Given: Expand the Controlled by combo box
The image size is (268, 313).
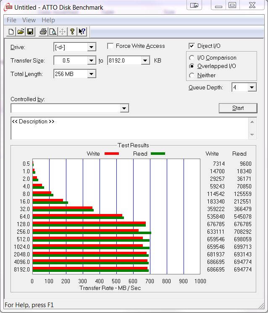Looking at the screenshot, I should tap(124, 109).
